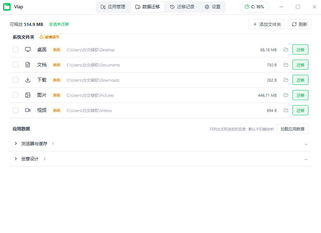Click the 446.71 MB size value
Screen dimensions: 321x233
[267, 95]
